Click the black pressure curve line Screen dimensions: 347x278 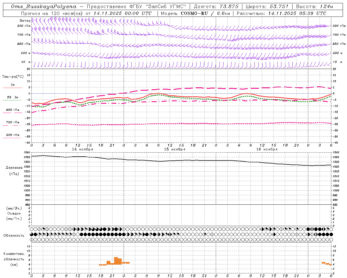[x=182, y=161]
